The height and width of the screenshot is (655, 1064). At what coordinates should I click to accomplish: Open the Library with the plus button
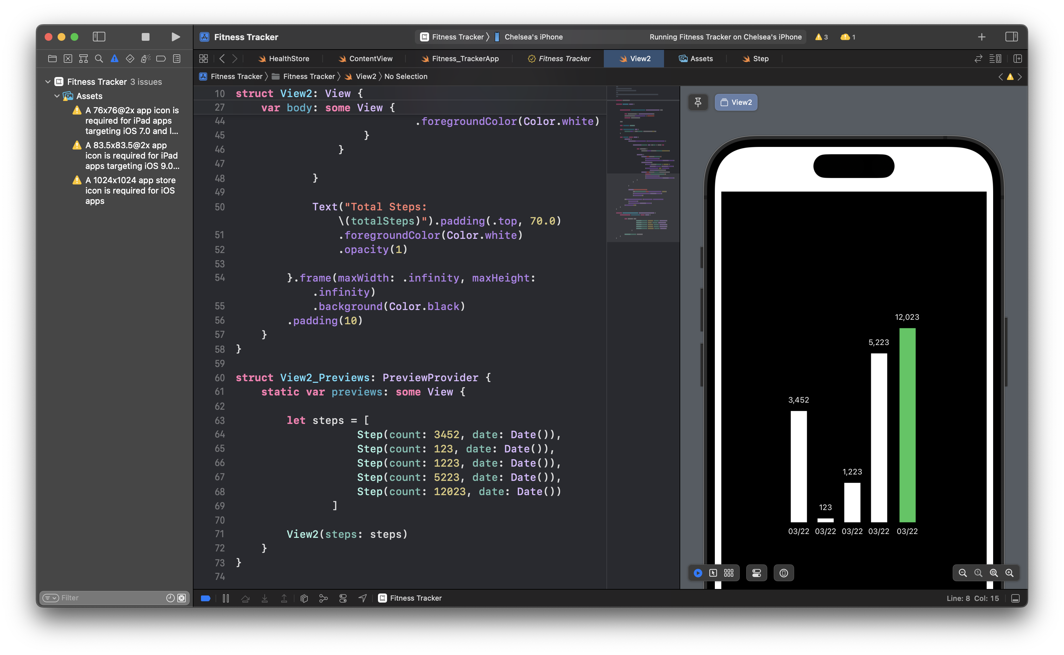pos(982,37)
